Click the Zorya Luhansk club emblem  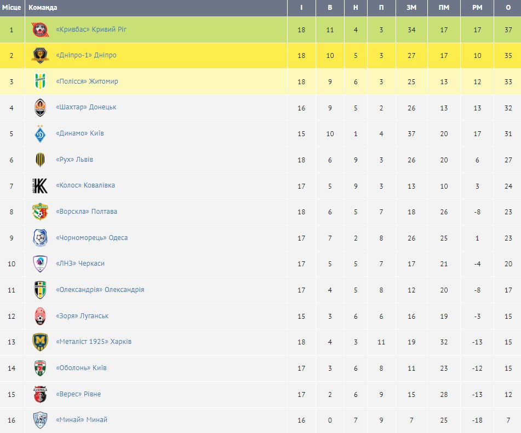coord(40,316)
